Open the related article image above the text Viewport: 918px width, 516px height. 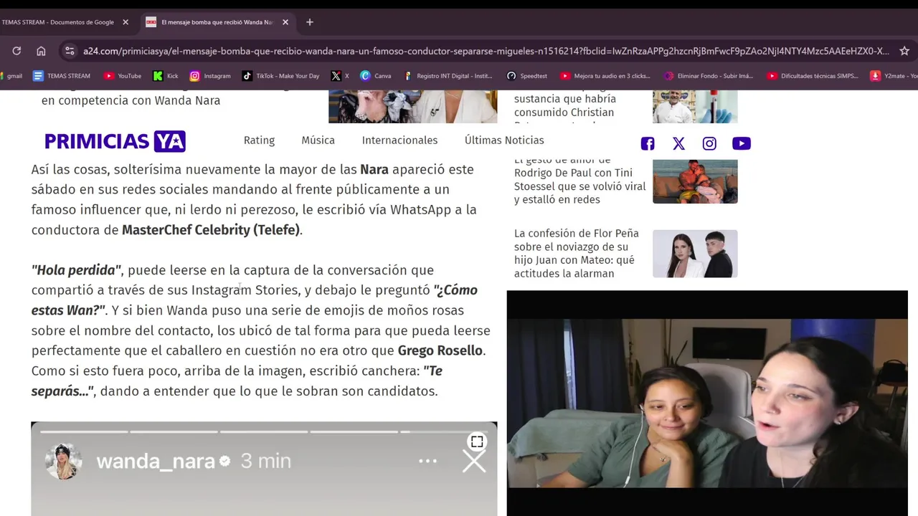point(412,107)
